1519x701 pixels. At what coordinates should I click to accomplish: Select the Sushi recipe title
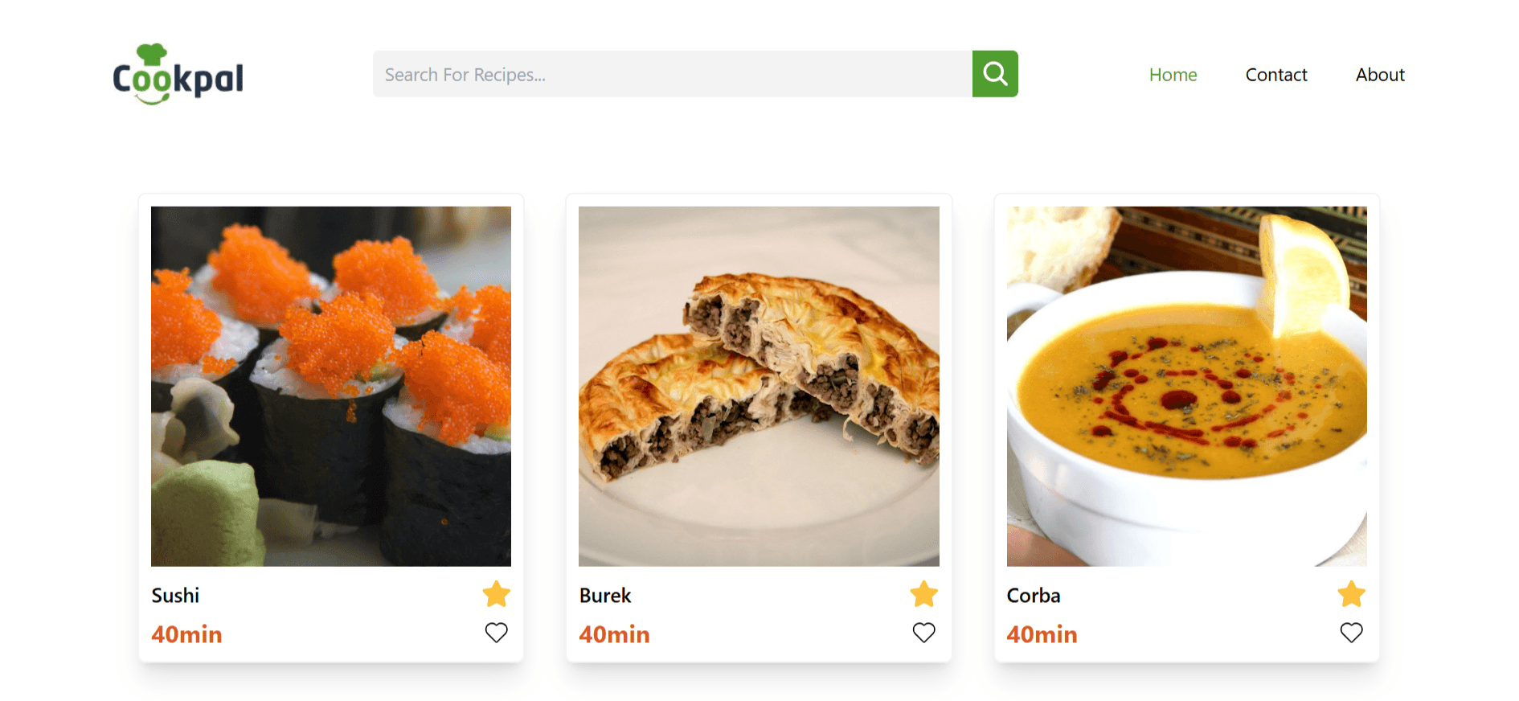click(x=176, y=595)
